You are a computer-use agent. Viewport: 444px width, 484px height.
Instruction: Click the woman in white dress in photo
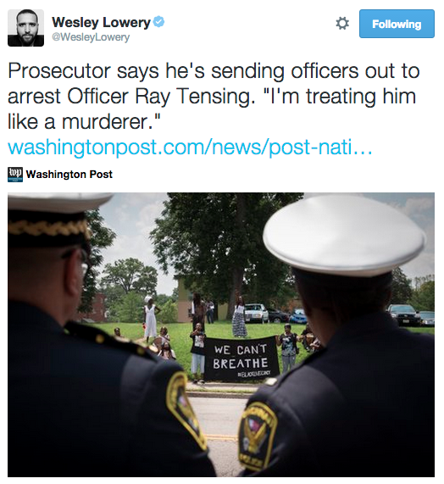pos(150,318)
